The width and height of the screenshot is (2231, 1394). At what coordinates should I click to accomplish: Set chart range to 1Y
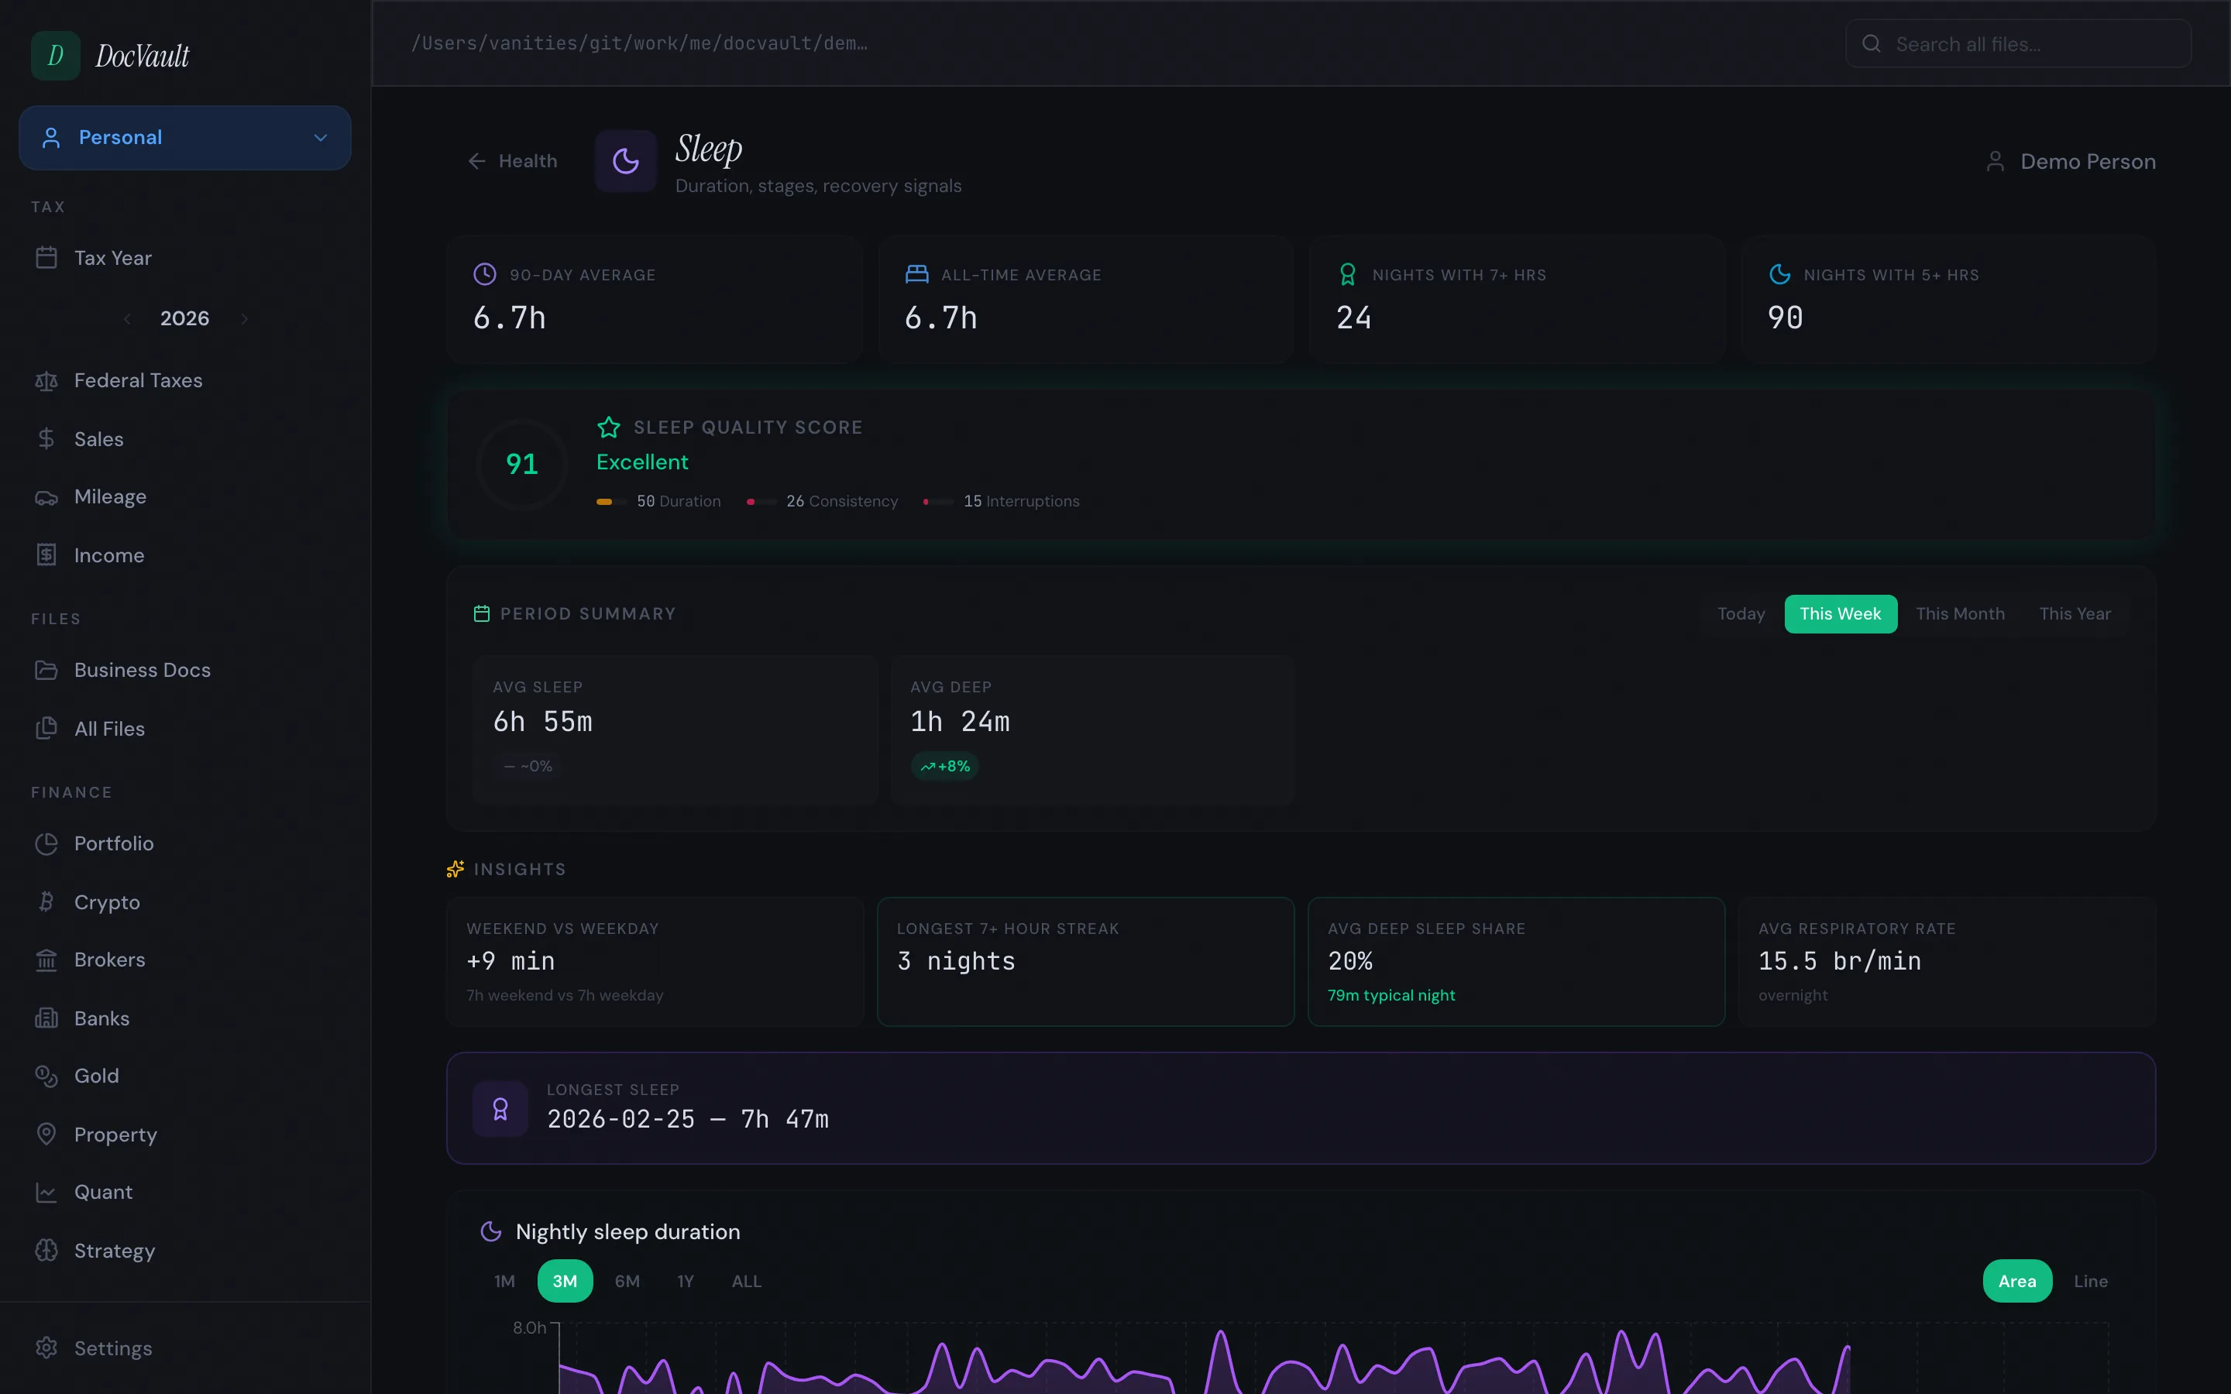pyautogui.click(x=685, y=1281)
